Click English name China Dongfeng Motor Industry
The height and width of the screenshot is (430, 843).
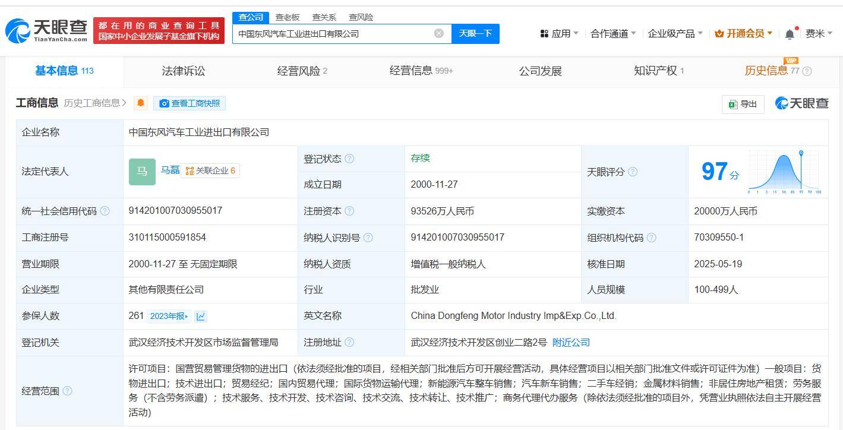pyautogui.click(x=514, y=316)
